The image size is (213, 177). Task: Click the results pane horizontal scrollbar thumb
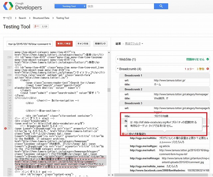(161, 175)
